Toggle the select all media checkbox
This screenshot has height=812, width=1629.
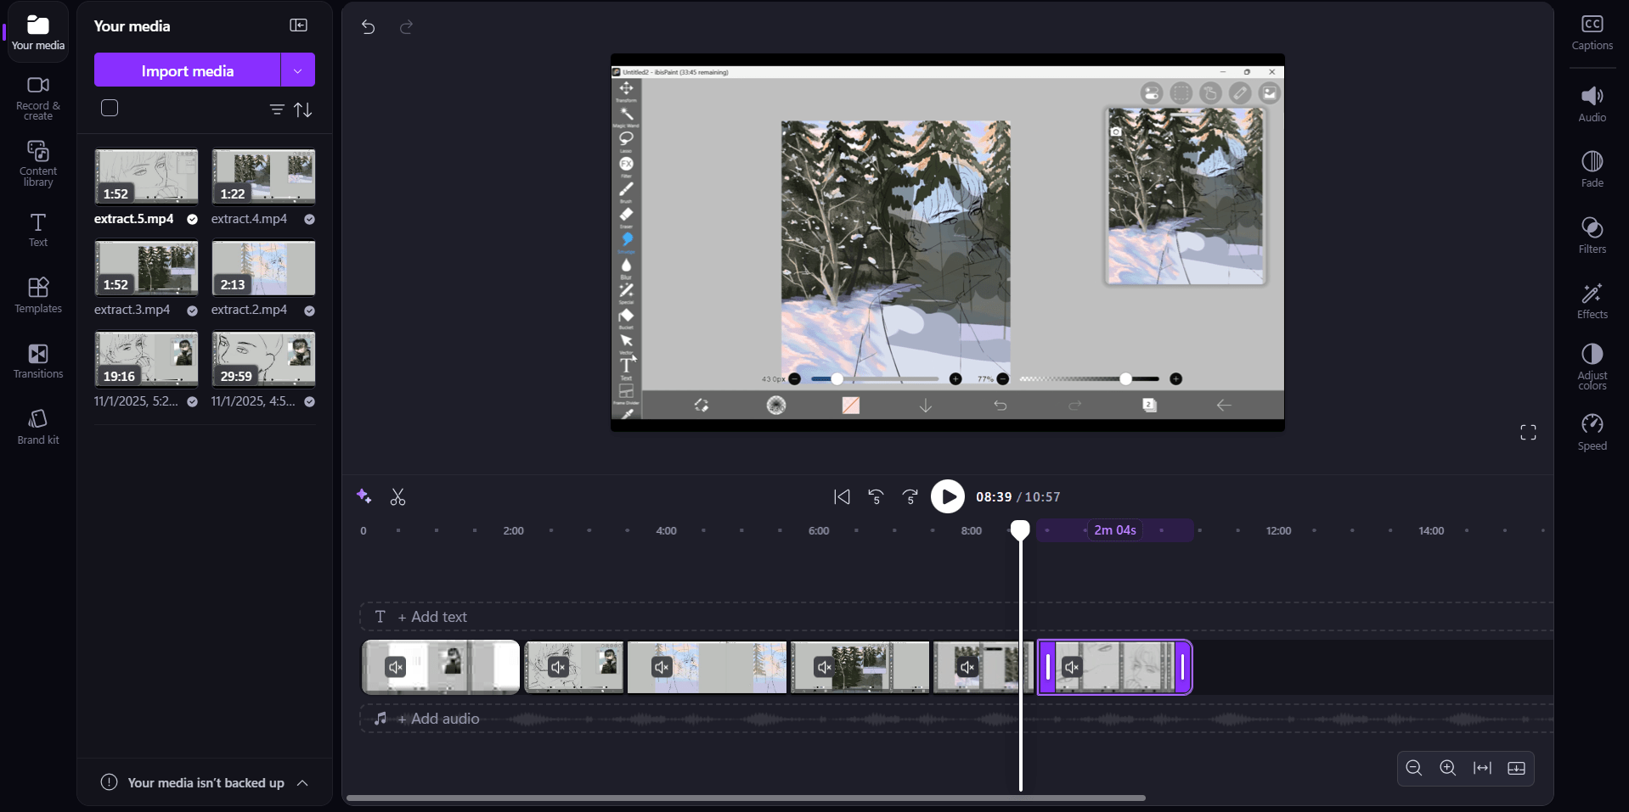point(110,109)
